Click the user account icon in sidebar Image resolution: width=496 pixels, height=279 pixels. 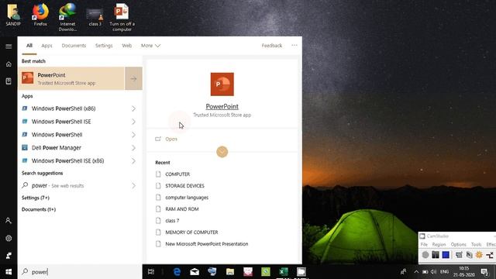[9, 220]
